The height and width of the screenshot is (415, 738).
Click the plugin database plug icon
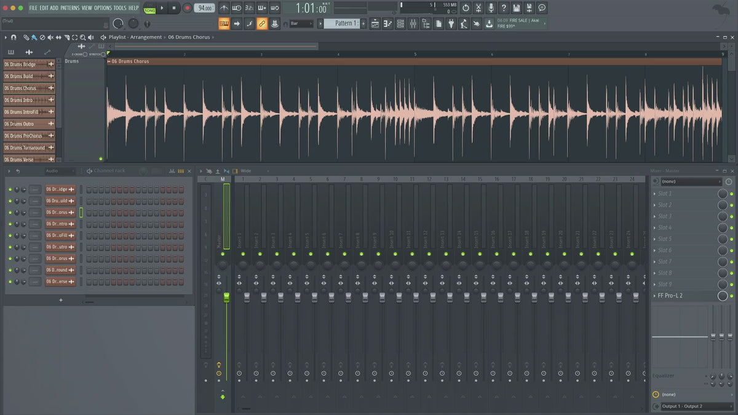[451, 23]
